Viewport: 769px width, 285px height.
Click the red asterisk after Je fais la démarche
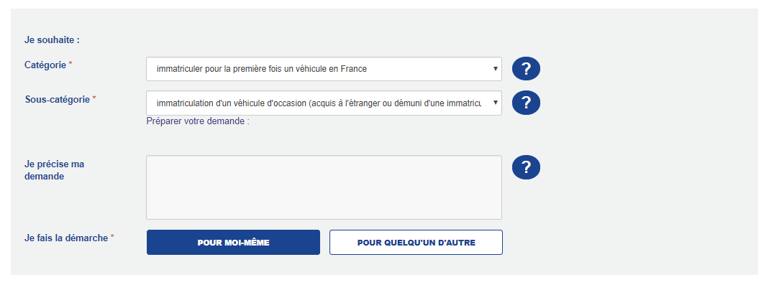tap(112, 238)
